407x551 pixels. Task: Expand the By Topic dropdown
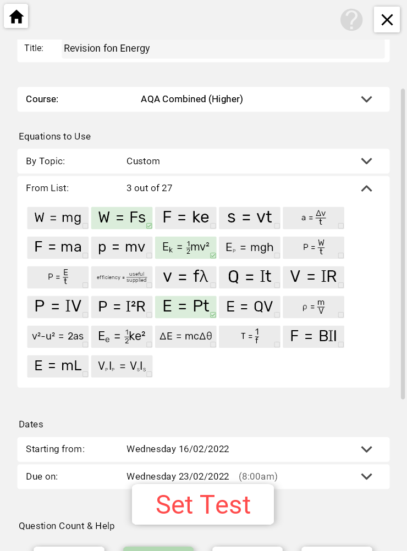coord(366,162)
